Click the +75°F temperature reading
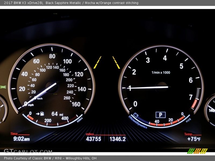Image resolution: width=215 pixels, height=161 pixels. tap(194, 139)
